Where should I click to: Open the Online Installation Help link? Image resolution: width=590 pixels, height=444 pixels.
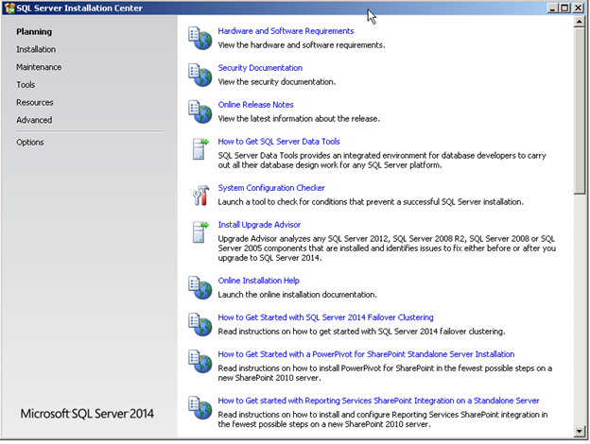[258, 281]
